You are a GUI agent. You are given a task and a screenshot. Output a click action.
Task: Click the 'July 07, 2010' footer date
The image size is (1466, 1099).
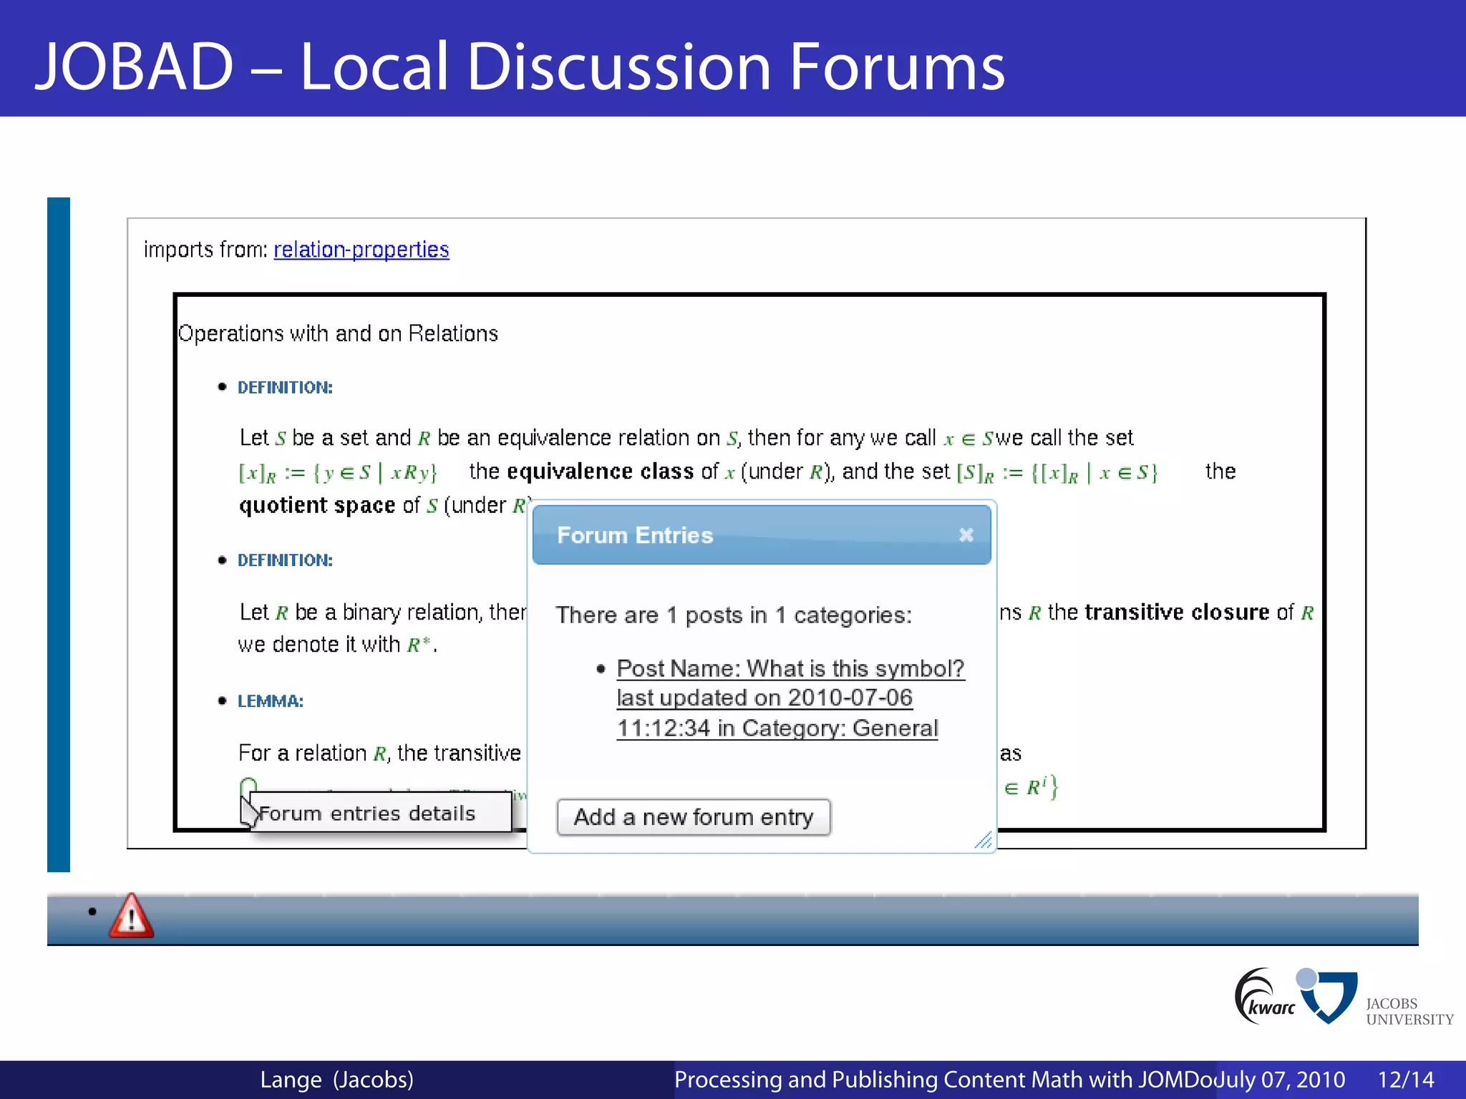pyautogui.click(x=1281, y=1080)
